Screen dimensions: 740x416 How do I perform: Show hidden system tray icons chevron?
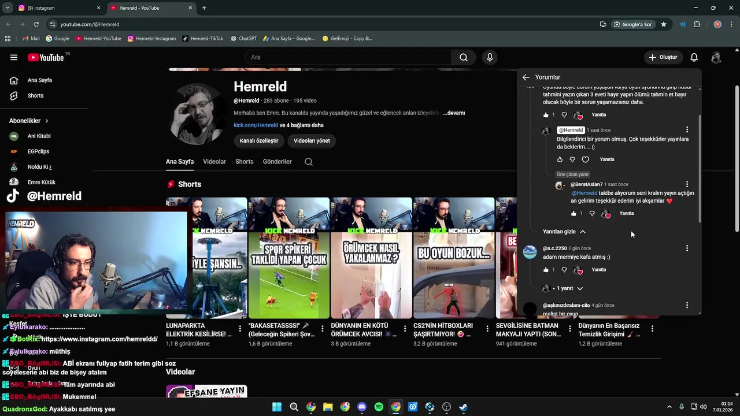pos(669,407)
